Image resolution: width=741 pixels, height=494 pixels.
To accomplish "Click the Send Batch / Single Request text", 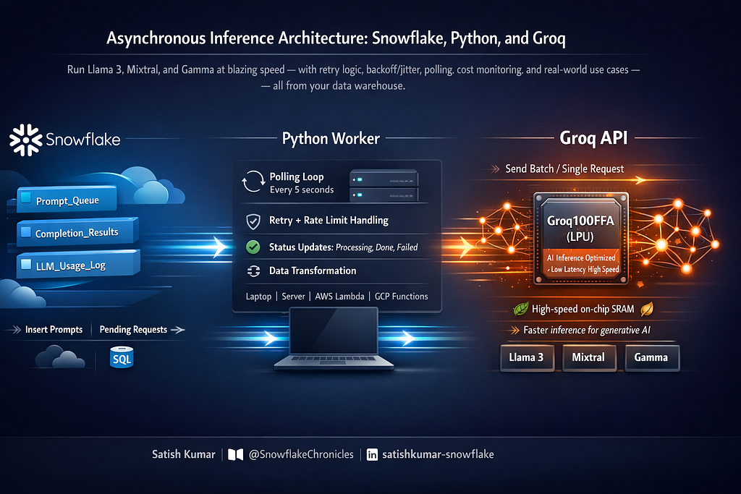I will click(564, 169).
